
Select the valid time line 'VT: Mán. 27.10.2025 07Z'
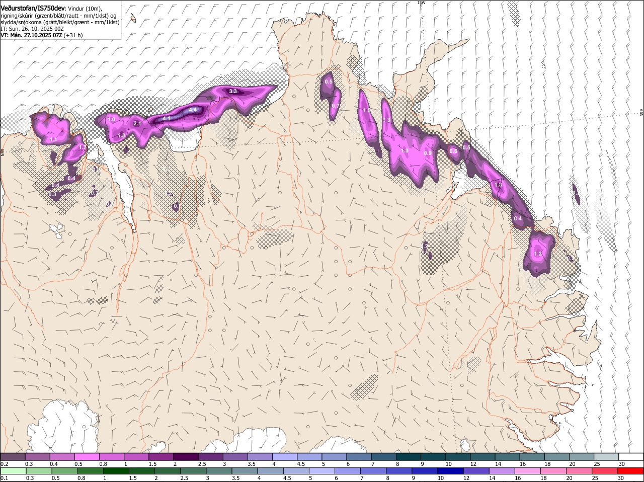click(x=31, y=35)
